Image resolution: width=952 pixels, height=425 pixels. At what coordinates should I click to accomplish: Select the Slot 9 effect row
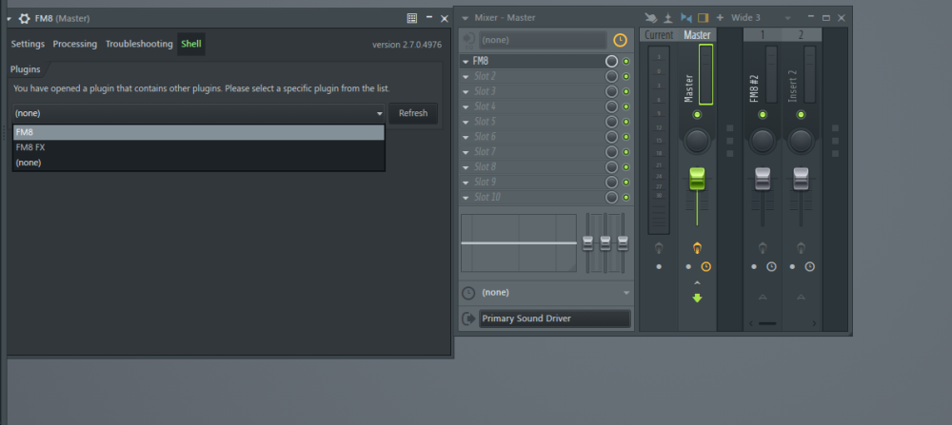click(545, 183)
